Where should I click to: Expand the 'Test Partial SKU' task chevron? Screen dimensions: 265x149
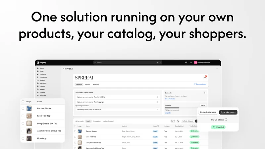(158, 97)
